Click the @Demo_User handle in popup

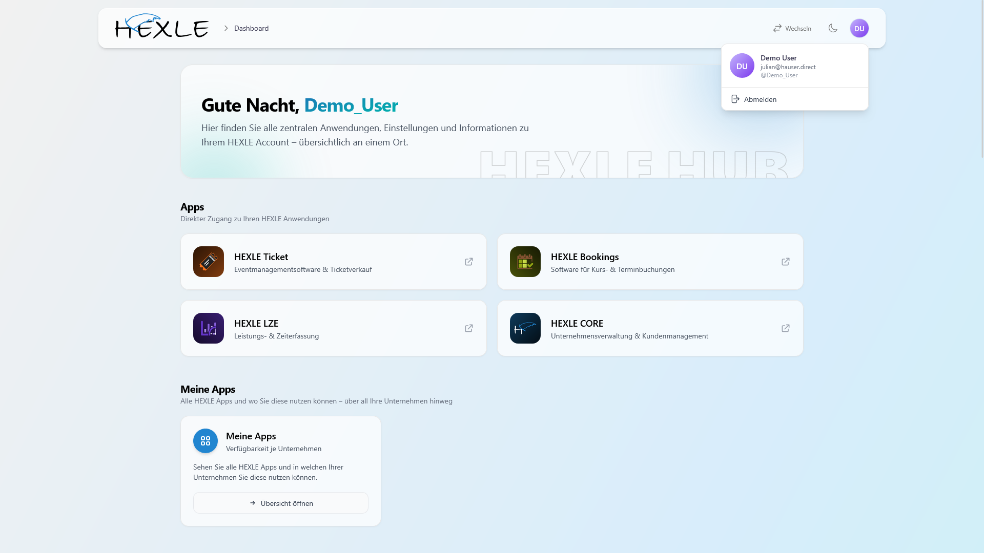coord(779,75)
